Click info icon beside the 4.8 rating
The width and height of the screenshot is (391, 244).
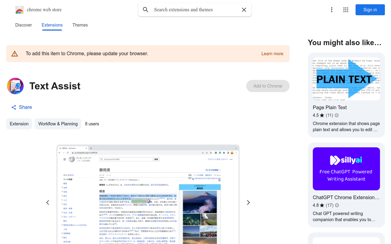pos(337,205)
